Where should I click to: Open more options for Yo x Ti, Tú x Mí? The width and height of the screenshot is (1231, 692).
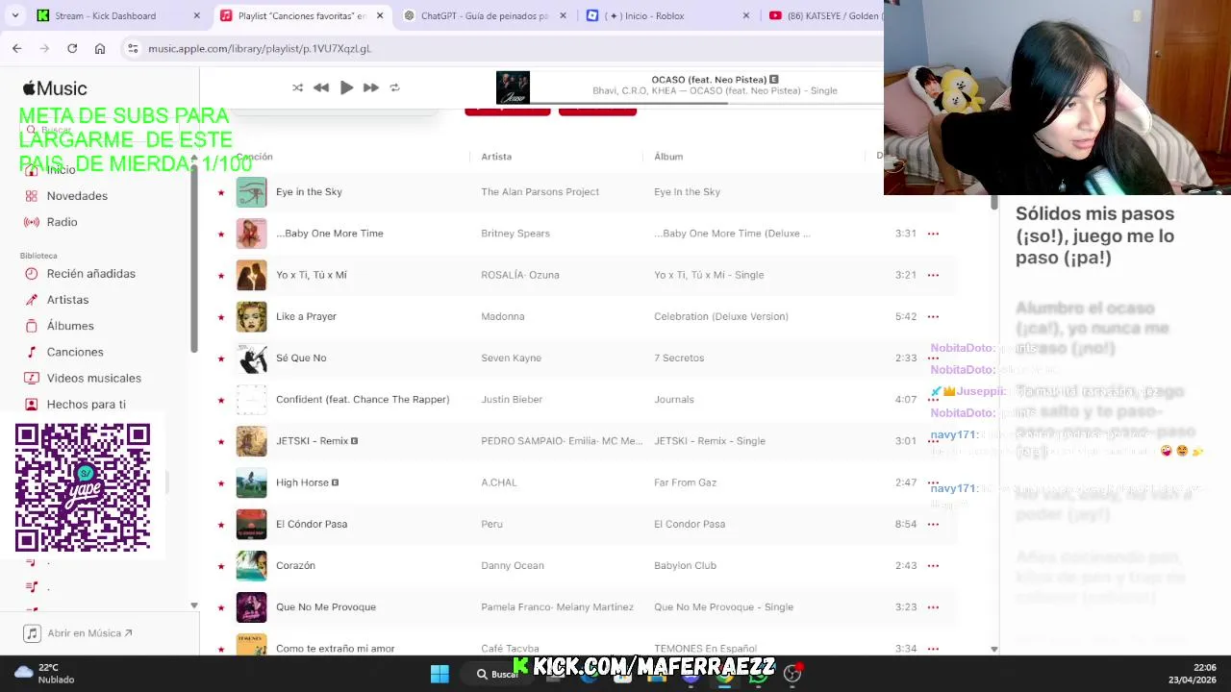(x=933, y=275)
